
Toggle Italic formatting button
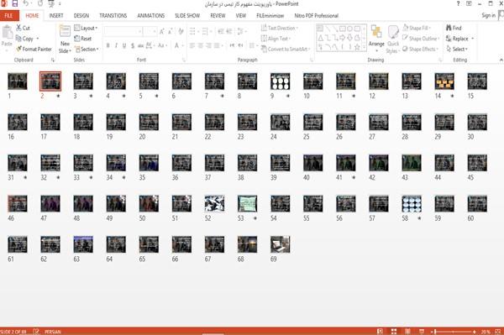[116, 45]
